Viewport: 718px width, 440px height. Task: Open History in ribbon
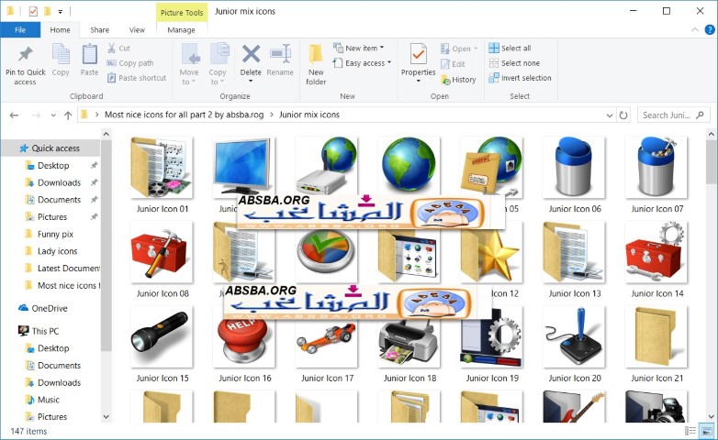pos(458,80)
